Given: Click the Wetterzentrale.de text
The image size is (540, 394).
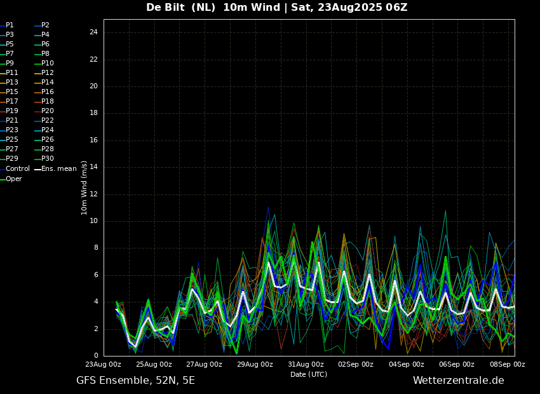Looking at the screenshot, I should 458,381.
